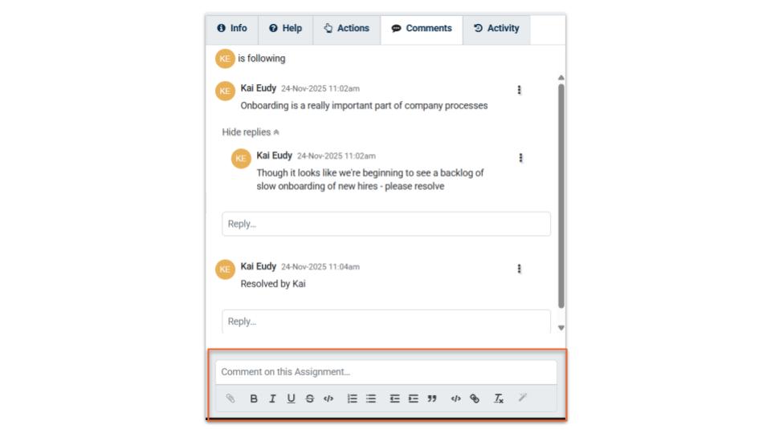This screenshot has height=433, width=771.
Task: Increase indent in the comment editor
Action: [413, 399]
